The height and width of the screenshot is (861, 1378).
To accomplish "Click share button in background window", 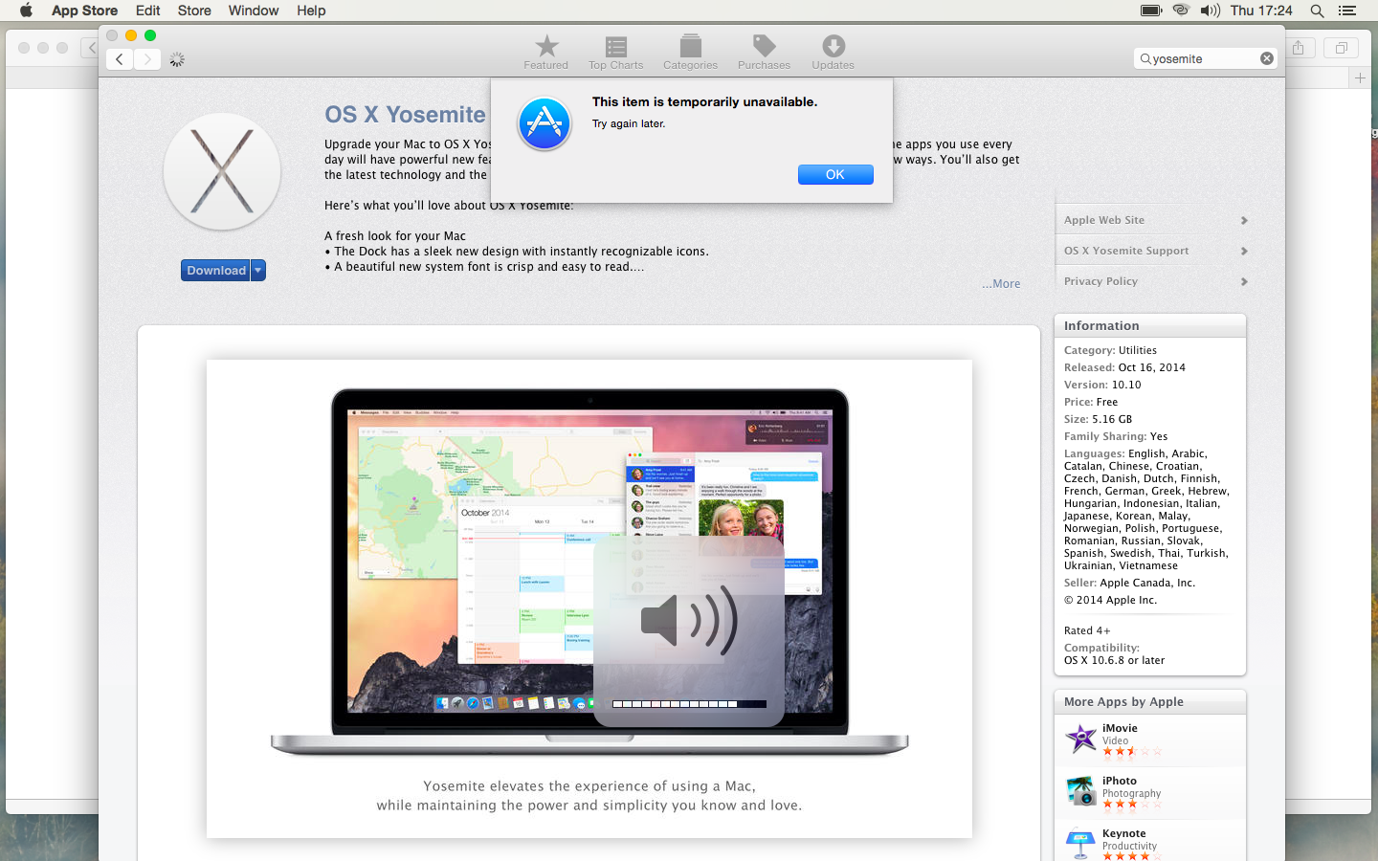I will pos(1299,48).
